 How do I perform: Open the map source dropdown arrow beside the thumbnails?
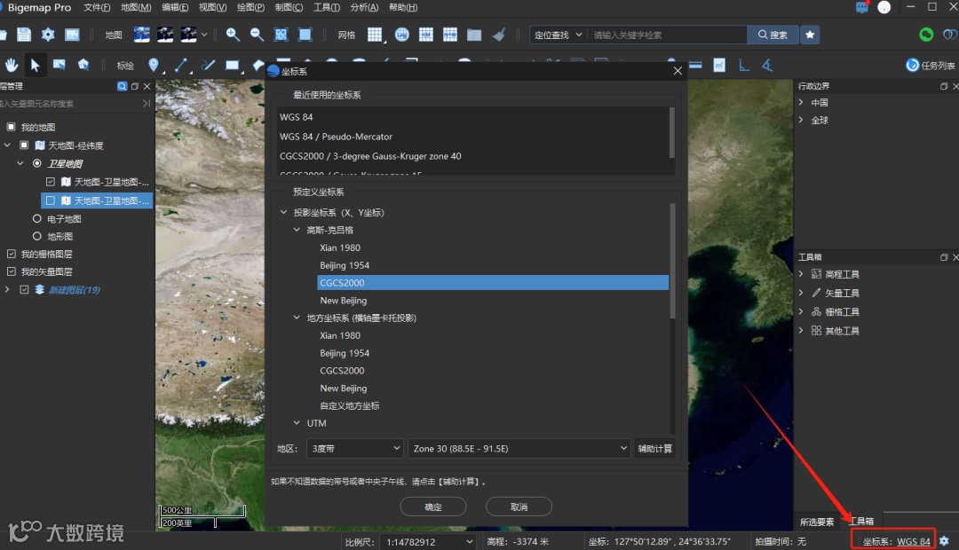coord(204,35)
